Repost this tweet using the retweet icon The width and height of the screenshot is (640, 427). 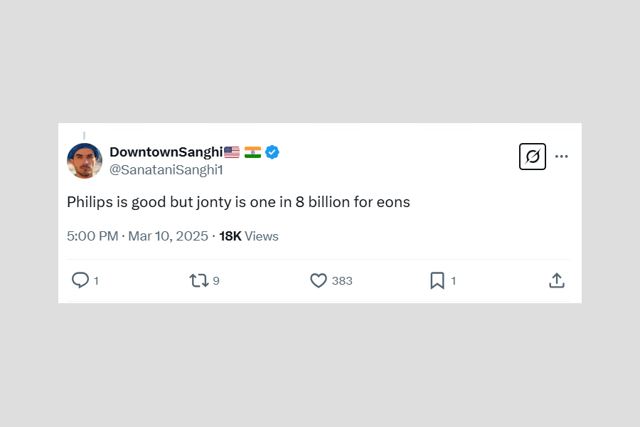199,280
